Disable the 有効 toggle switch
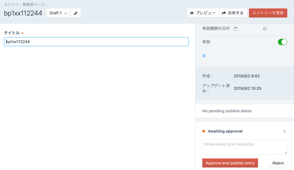This screenshot has width=294, height=170. click(282, 42)
